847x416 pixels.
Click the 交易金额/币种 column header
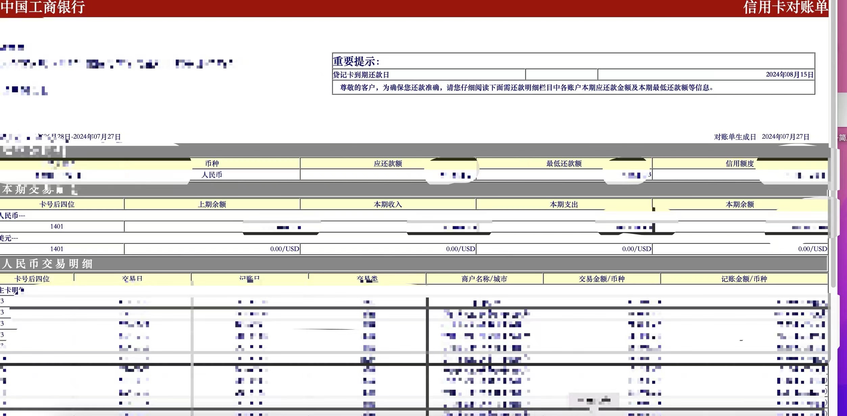click(x=602, y=279)
